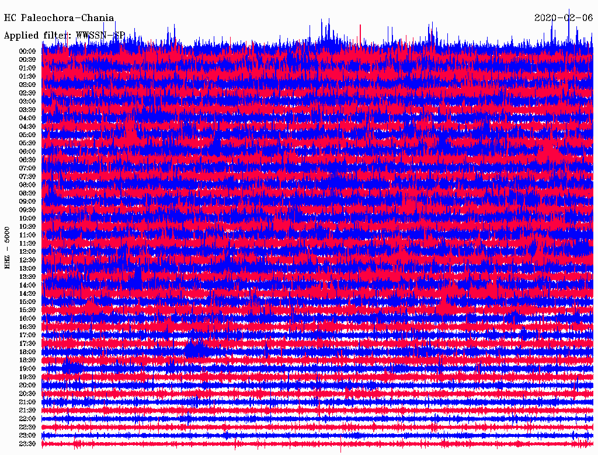Select the '13:00' time label

pyautogui.click(x=27, y=268)
